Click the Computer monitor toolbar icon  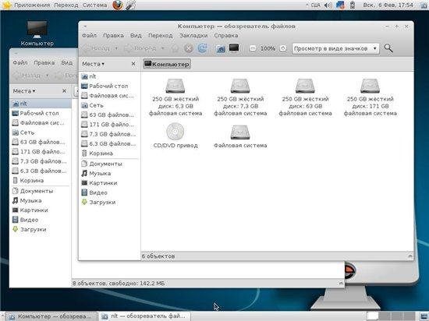click(x=234, y=48)
